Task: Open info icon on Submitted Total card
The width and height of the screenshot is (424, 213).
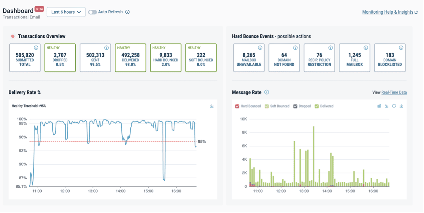Action: click(x=36, y=48)
